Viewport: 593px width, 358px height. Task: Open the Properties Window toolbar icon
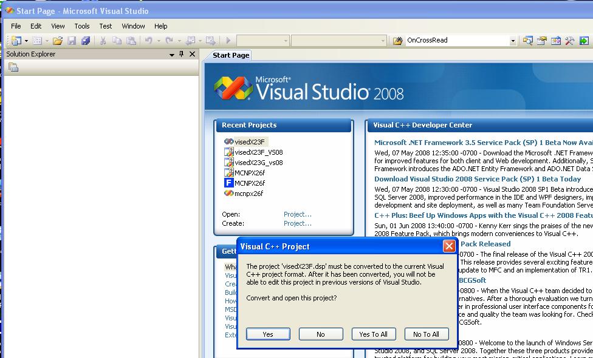[541, 41]
